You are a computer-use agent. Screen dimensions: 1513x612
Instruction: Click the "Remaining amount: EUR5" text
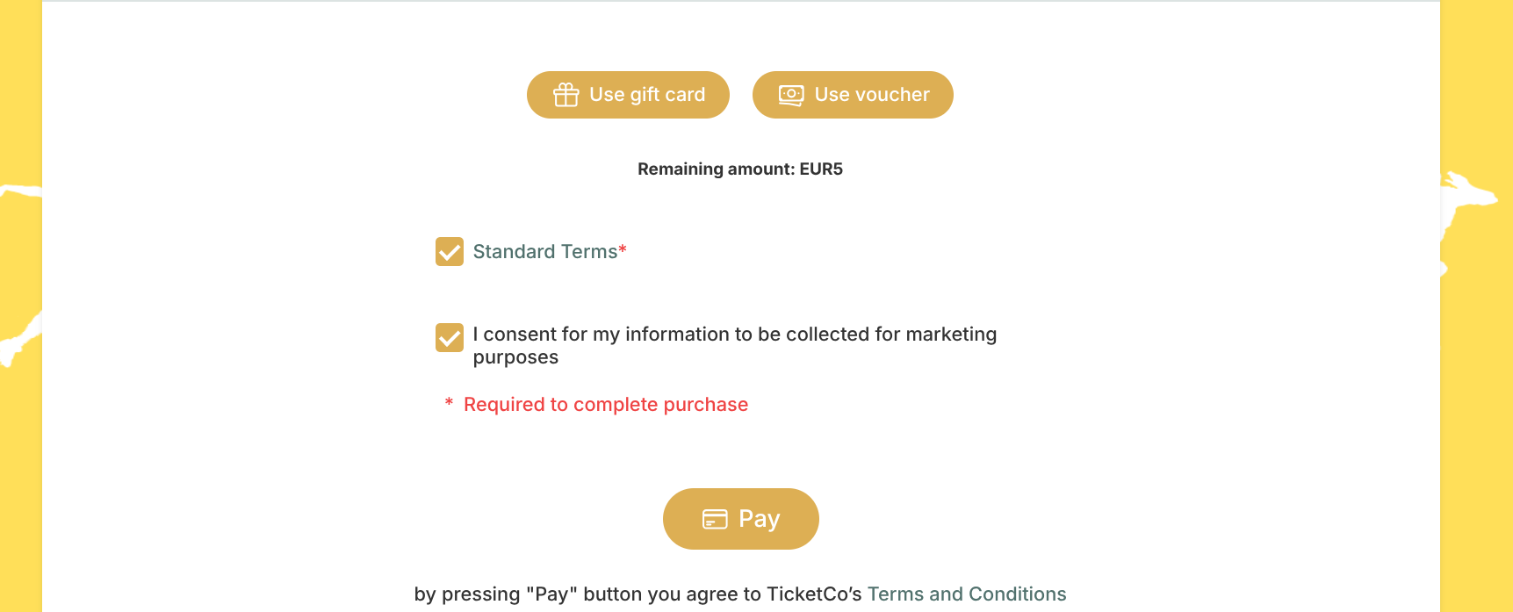click(739, 169)
